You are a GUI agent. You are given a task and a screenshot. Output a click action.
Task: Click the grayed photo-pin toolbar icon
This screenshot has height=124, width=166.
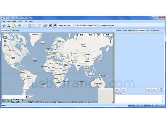pos(29,26)
